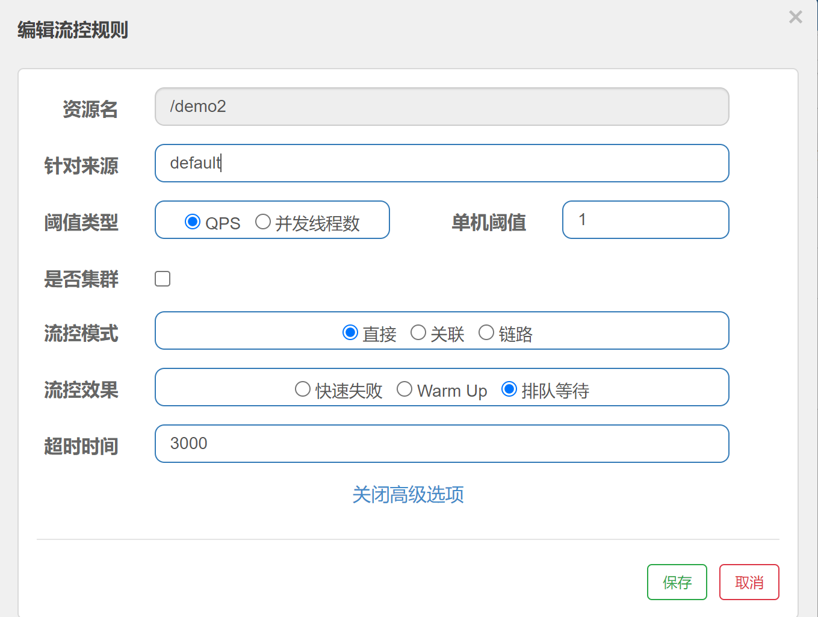Cancel editing with 取消 button
Viewport: 818px width, 617px height.
click(749, 582)
